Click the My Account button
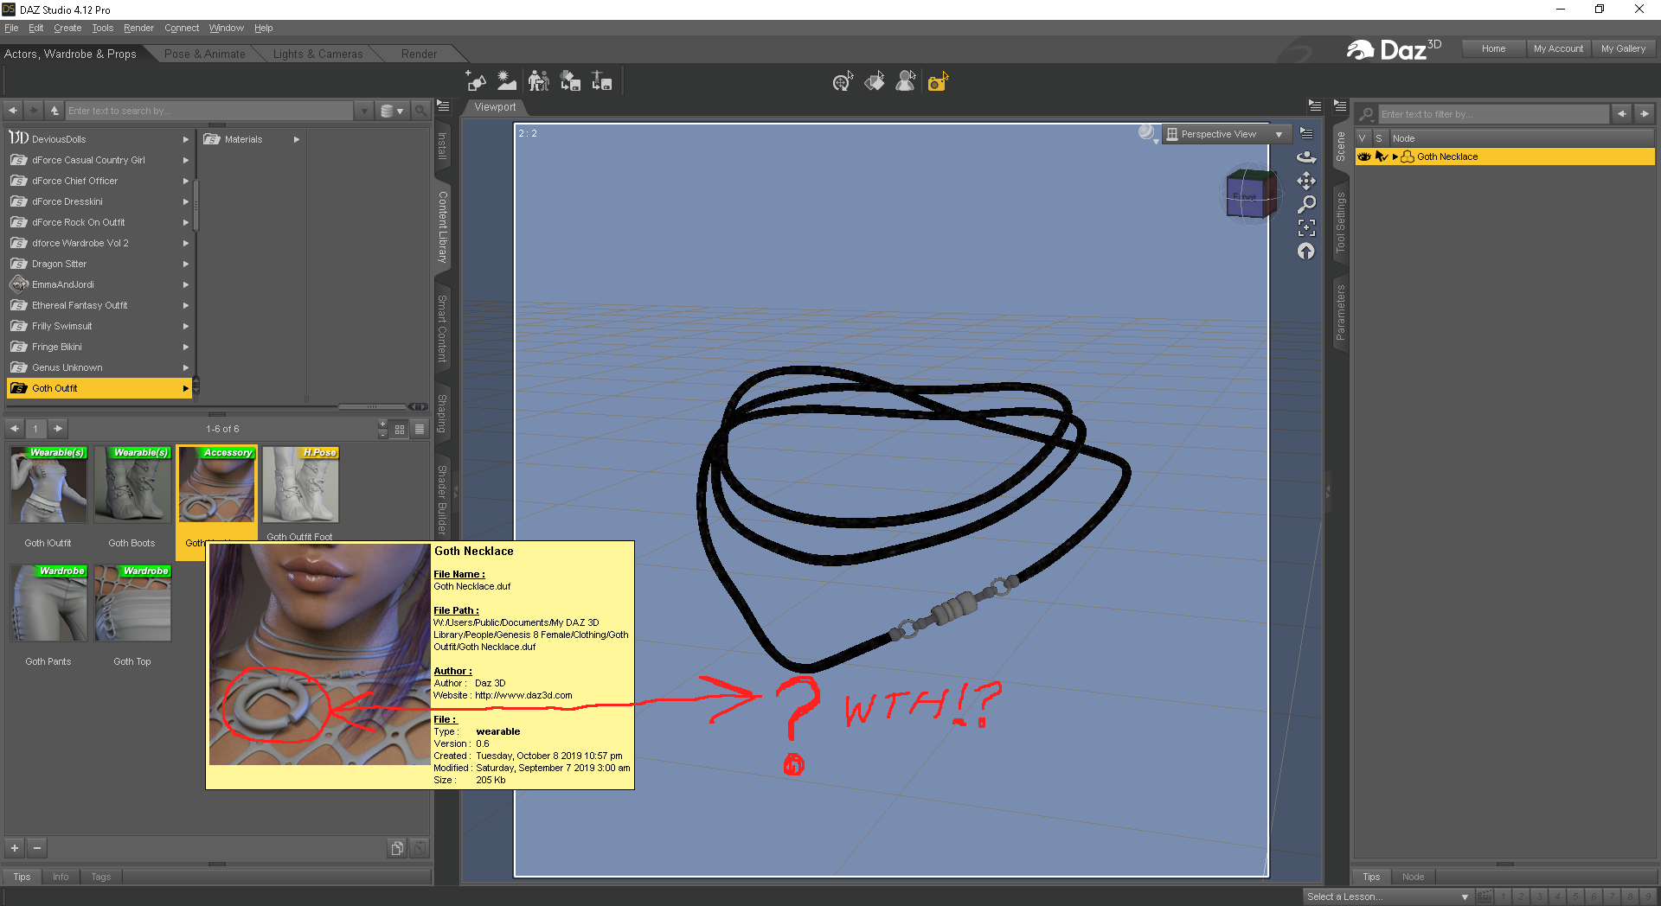Viewport: 1661px width, 906px height. click(x=1558, y=48)
